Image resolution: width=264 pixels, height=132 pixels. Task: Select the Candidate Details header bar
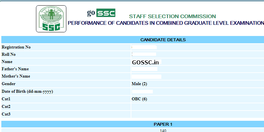(x=163, y=40)
